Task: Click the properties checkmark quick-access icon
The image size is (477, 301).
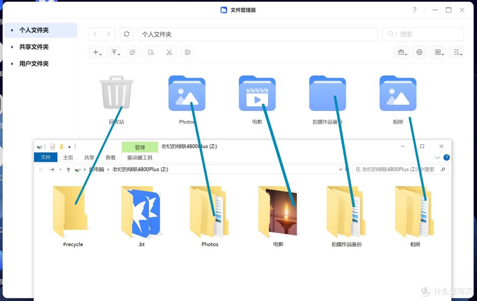Action: [53, 147]
